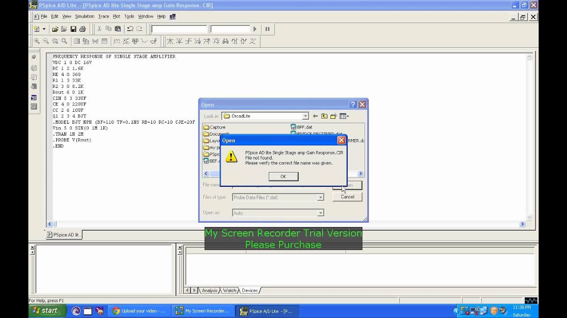Toggle the Mark Data Points icon
This screenshot has height=318, width=567.
point(145,42)
